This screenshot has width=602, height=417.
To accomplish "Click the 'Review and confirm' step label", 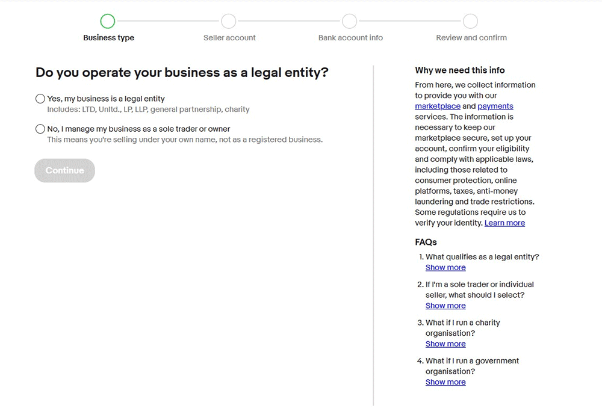I will (x=471, y=38).
